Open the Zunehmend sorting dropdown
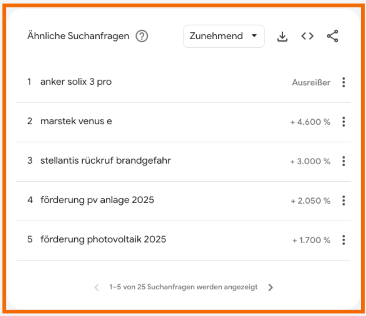Viewport: 366px width, 316px height. [223, 36]
